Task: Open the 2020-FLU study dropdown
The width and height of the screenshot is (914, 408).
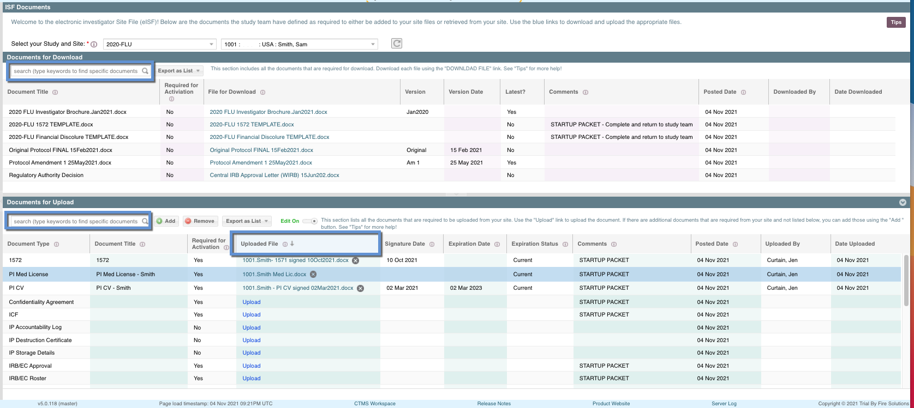Action: (160, 44)
